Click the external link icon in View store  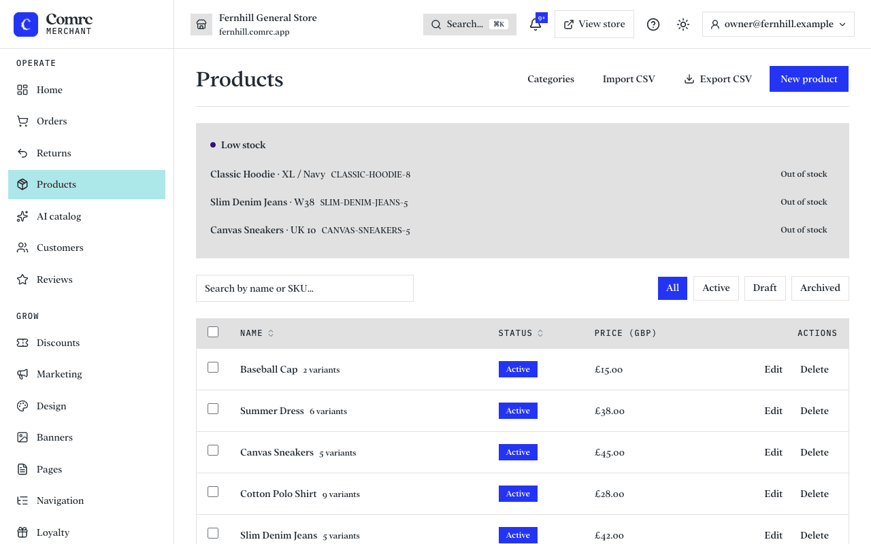click(x=569, y=24)
